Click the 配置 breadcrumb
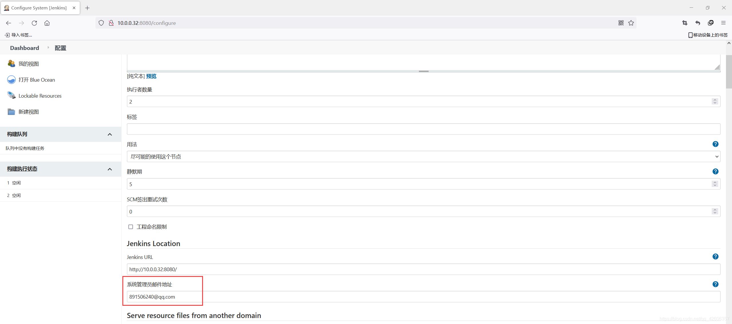The height and width of the screenshot is (324, 732). click(x=60, y=48)
